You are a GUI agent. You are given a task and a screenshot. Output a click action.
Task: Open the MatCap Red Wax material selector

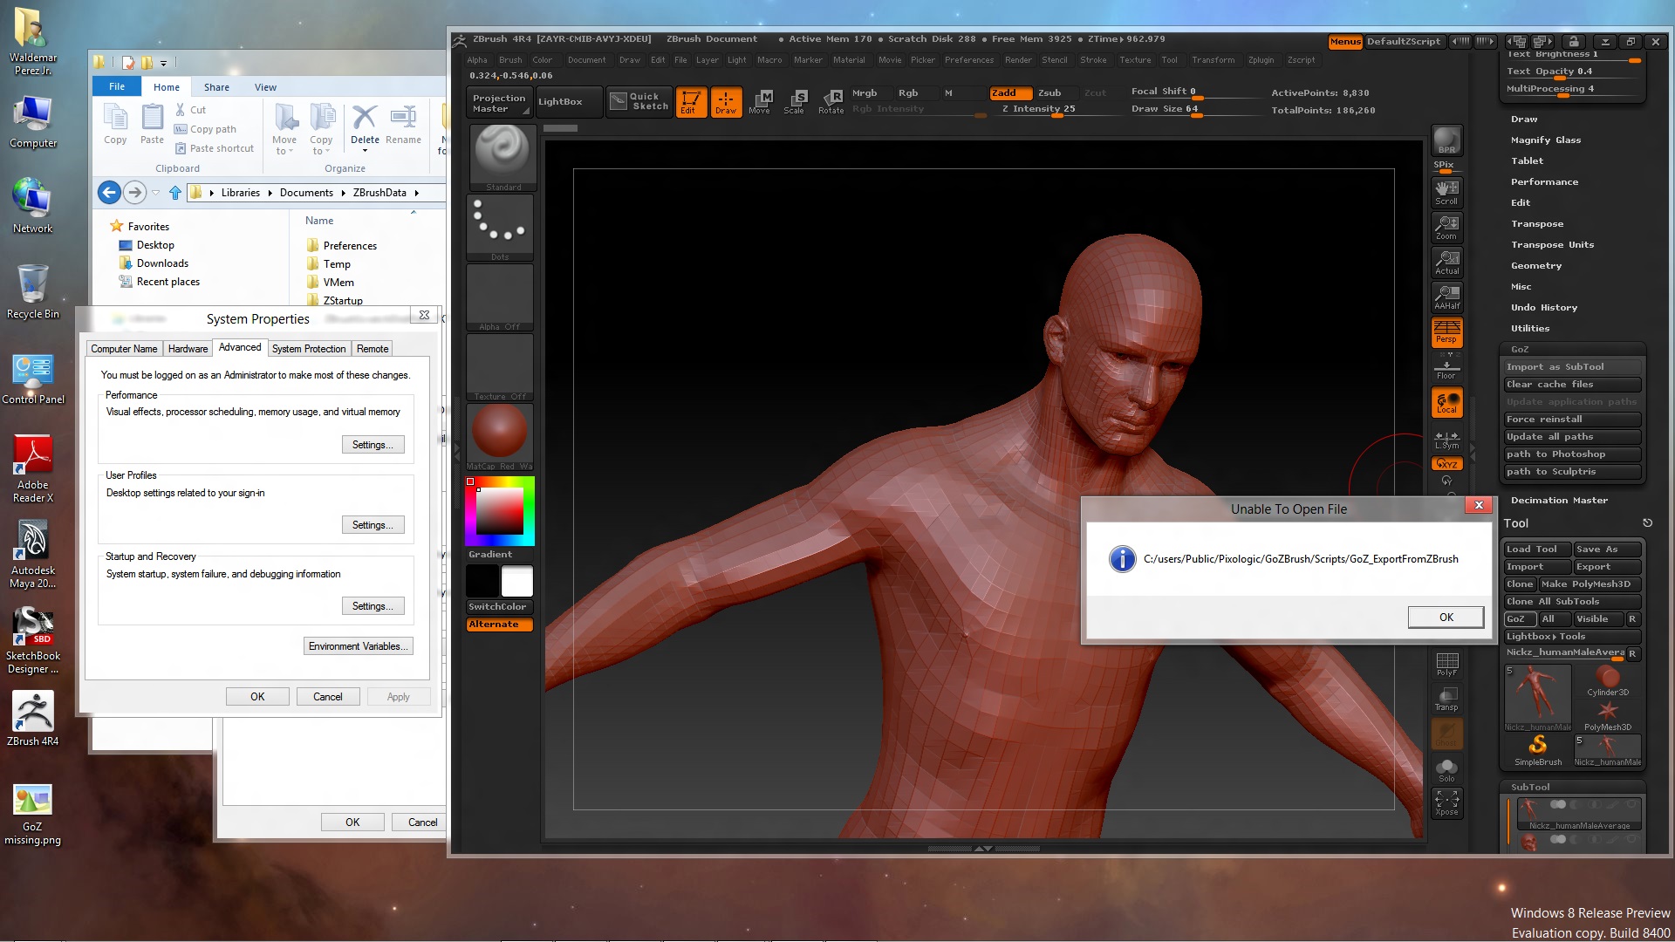[x=500, y=436]
